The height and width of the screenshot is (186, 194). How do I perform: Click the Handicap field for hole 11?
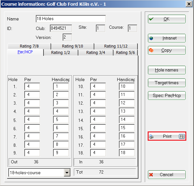127,95
